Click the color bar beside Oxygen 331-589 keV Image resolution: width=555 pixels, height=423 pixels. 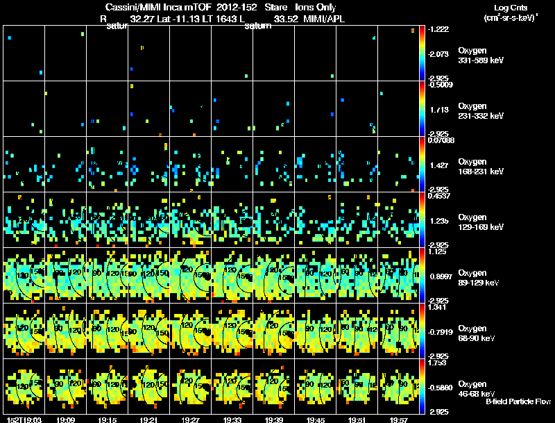(422, 53)
